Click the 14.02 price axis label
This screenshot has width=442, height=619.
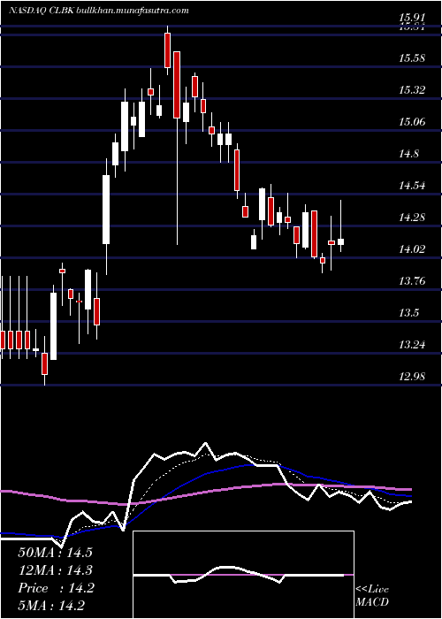[412, 249]
